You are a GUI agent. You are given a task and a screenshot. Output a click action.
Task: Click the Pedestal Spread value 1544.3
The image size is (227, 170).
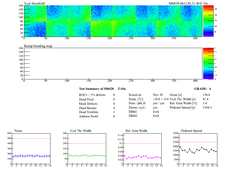pos(207,108)
